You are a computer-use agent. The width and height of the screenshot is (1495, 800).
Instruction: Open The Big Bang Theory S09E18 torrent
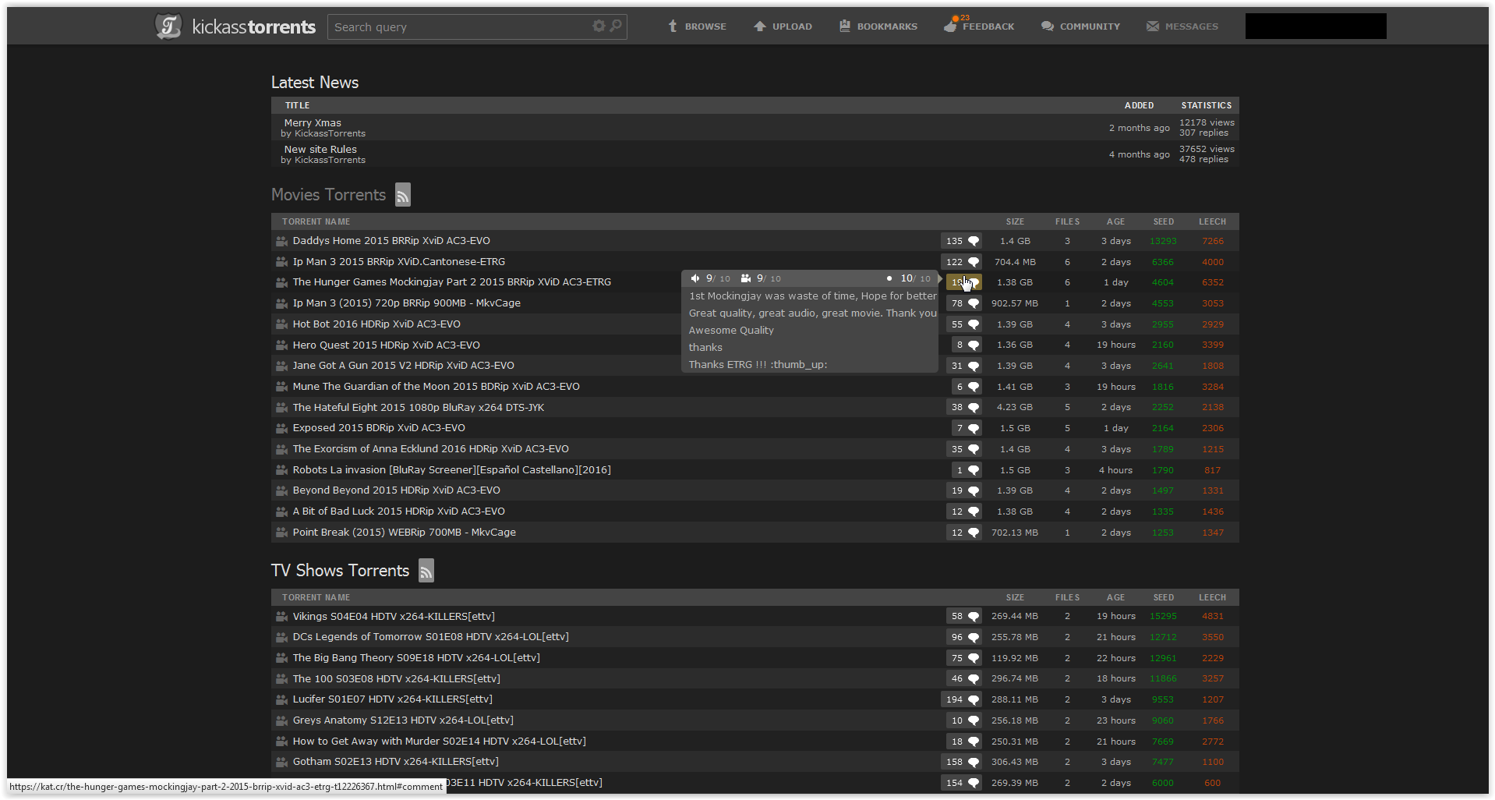click(416, 657)
